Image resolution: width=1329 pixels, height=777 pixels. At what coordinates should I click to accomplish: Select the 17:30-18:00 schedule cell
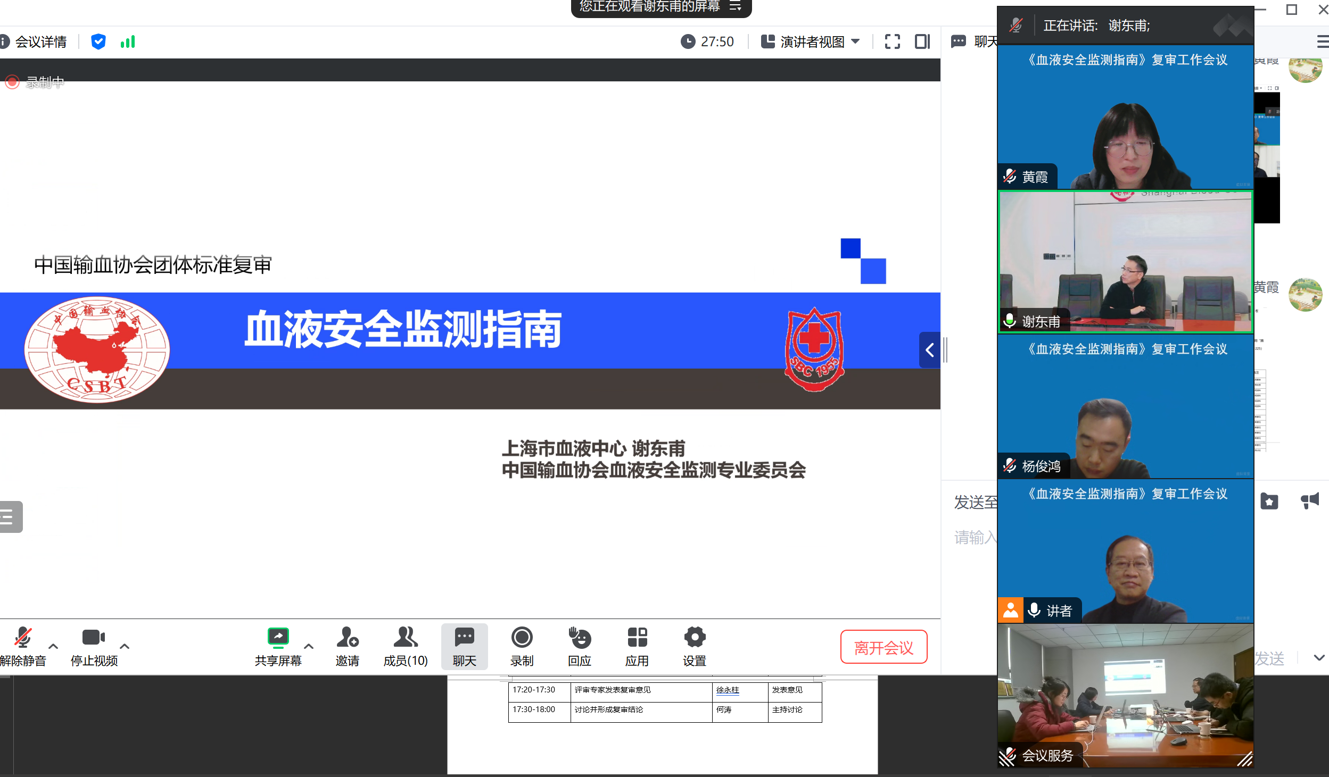click(539, 712)
